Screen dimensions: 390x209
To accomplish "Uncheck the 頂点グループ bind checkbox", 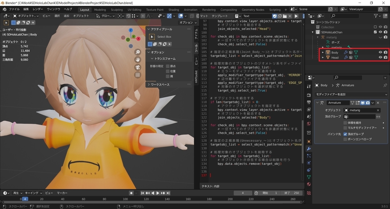I will coord(345,134).
